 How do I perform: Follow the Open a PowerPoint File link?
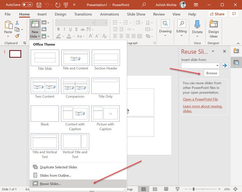pyautogui.click(x=200, y=99)
